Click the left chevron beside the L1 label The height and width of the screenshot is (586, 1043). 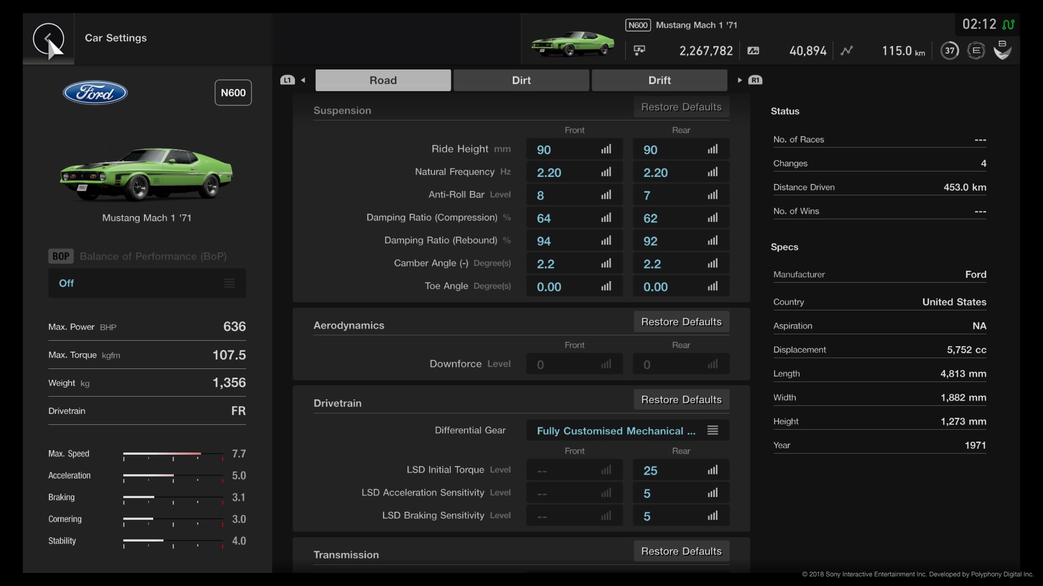pyautogui.click(x=303, y=80)
